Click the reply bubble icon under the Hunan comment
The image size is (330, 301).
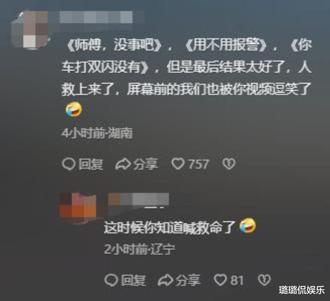69,164
